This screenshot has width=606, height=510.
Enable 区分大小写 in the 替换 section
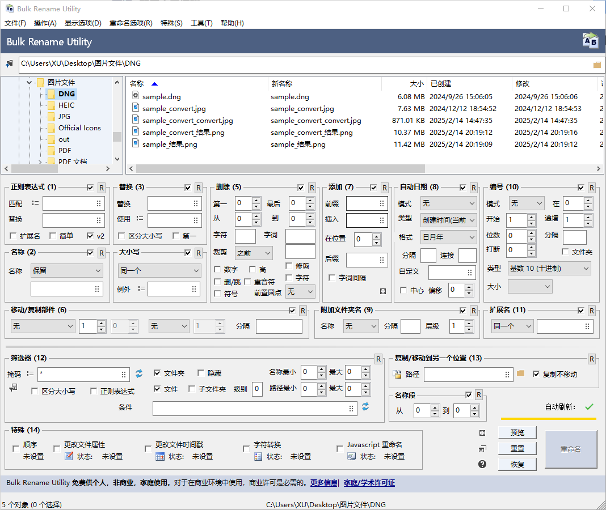[122, 234]
